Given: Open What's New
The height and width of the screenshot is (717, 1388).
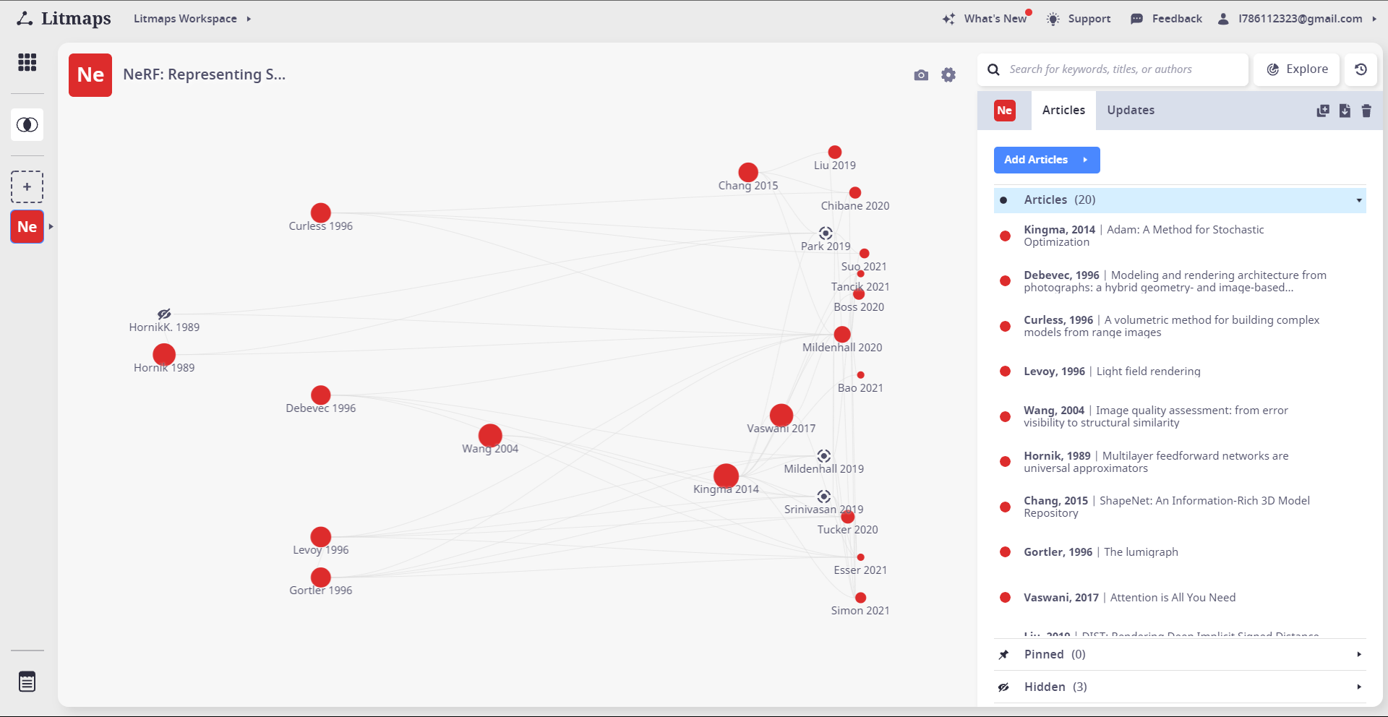Looking at the screenshot, I should pos(995,19).
